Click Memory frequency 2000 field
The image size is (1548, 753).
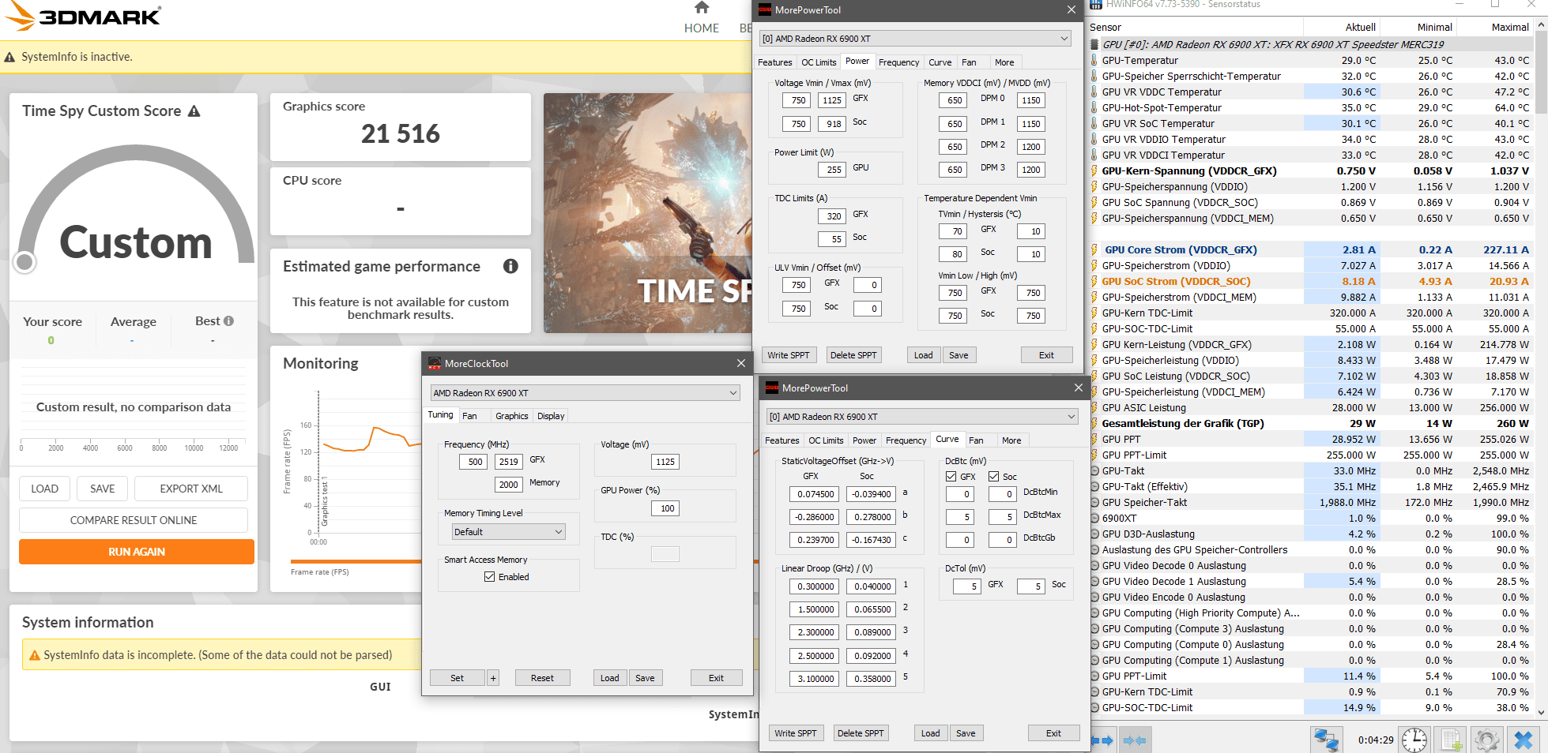(509, 485)
